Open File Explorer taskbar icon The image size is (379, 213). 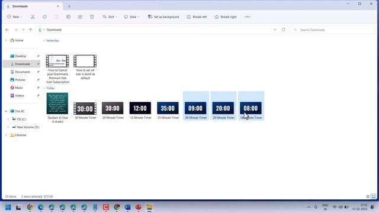(149, 207)
